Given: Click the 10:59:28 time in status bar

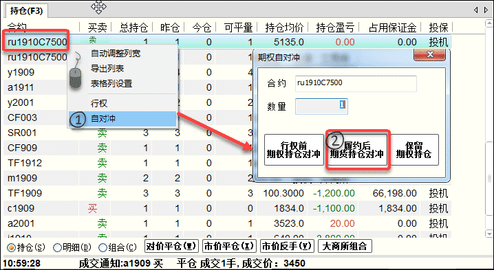Looking at the screenshot, I should coord(22,263).
